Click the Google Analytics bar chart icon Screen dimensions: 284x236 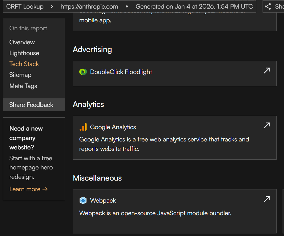83,127
